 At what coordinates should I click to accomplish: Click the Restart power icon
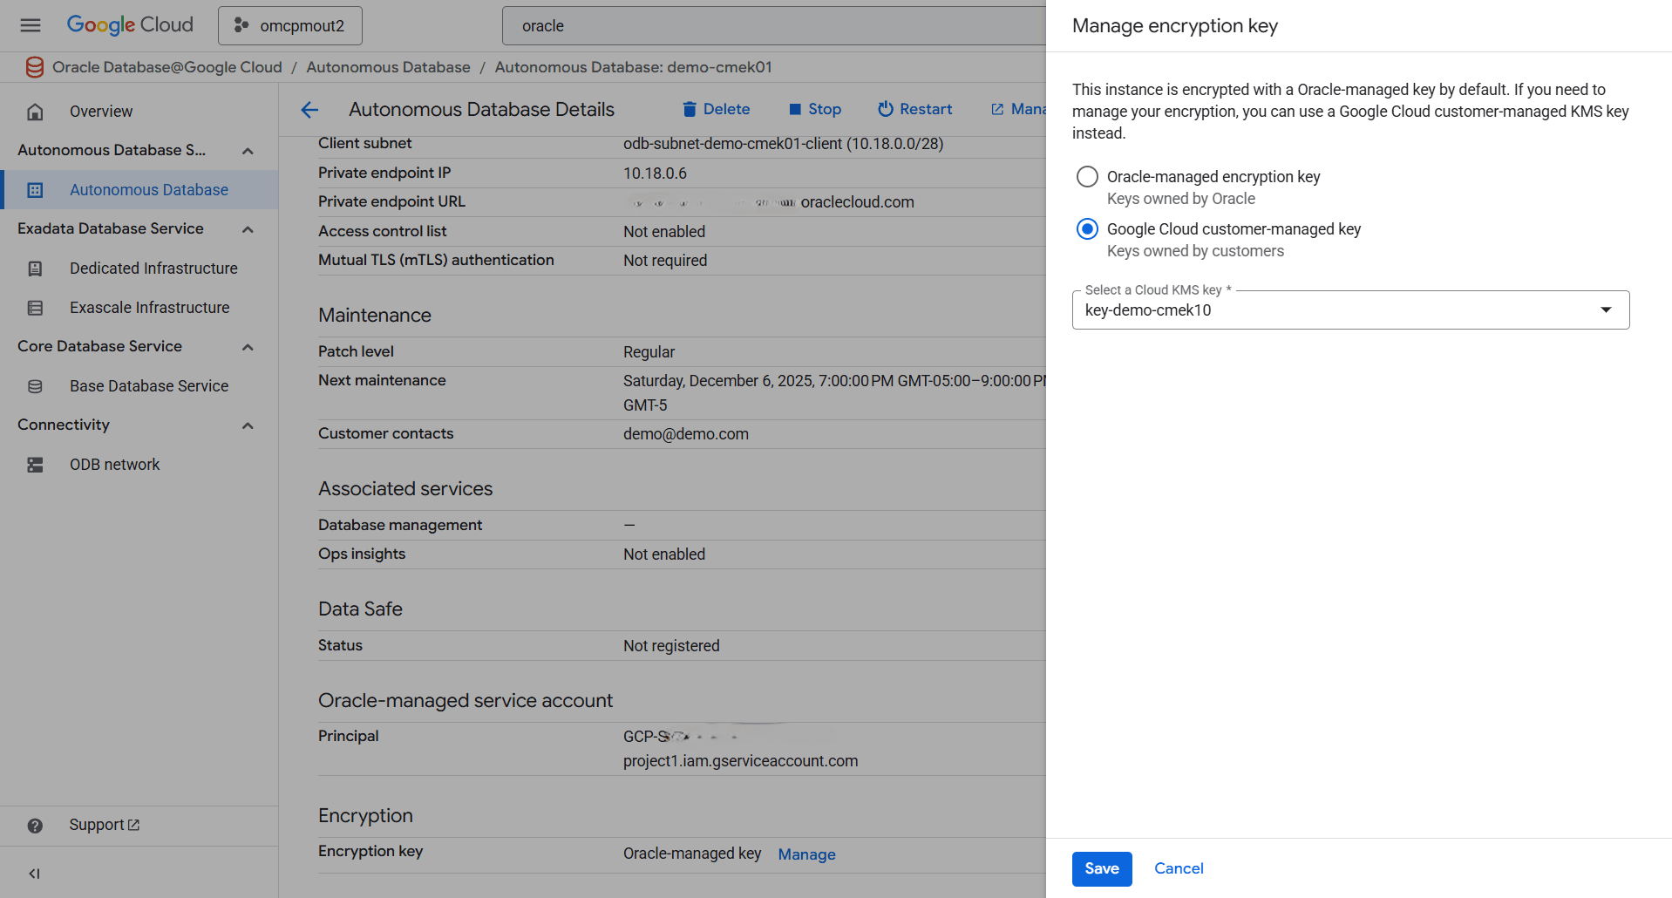(x=886, y=109)
